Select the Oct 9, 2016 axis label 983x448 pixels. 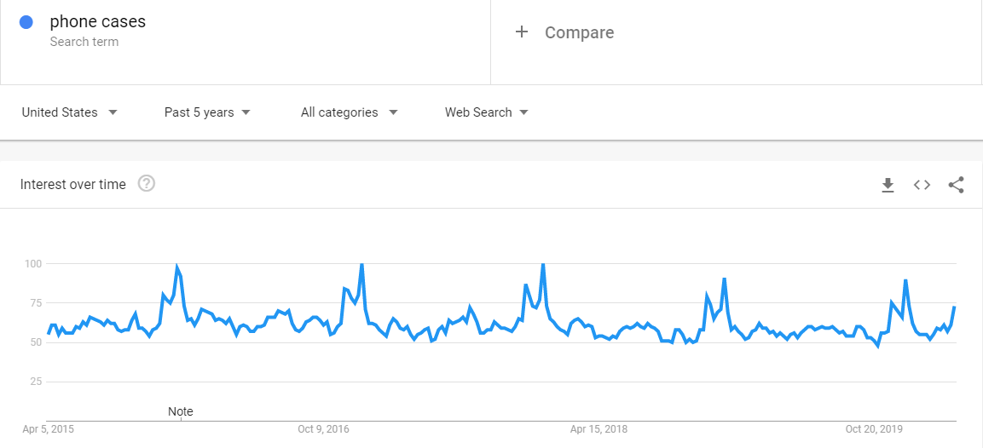[323, 429]
